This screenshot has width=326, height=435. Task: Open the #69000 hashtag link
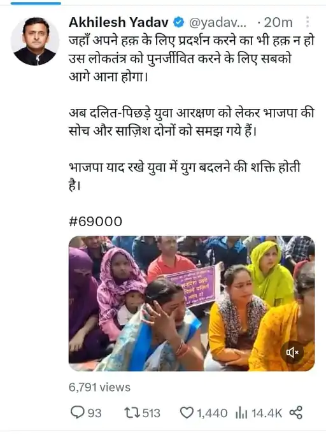pyautogui.click(x=96, y=222)
